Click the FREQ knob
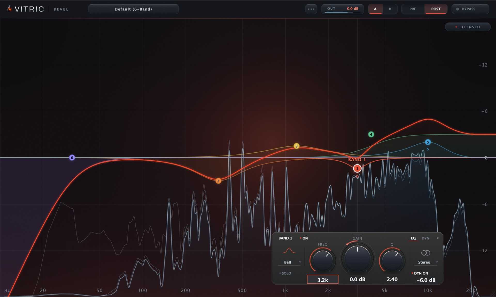This screenshot has width=496, height=297. pyautogui.click(x=322, y=260)
